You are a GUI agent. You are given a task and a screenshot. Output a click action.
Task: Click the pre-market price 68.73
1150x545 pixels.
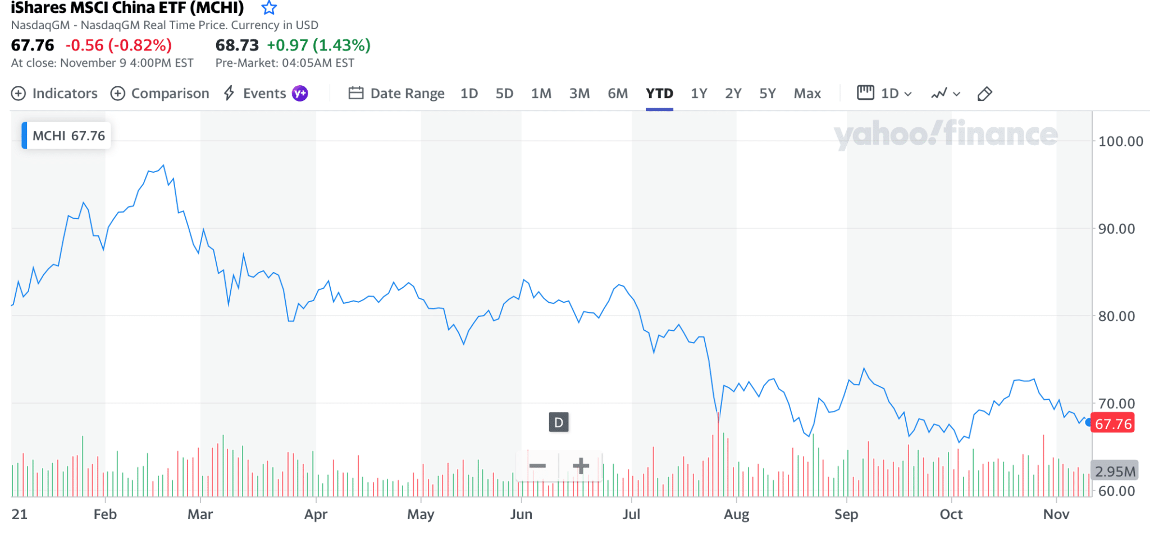pos(237,45)
